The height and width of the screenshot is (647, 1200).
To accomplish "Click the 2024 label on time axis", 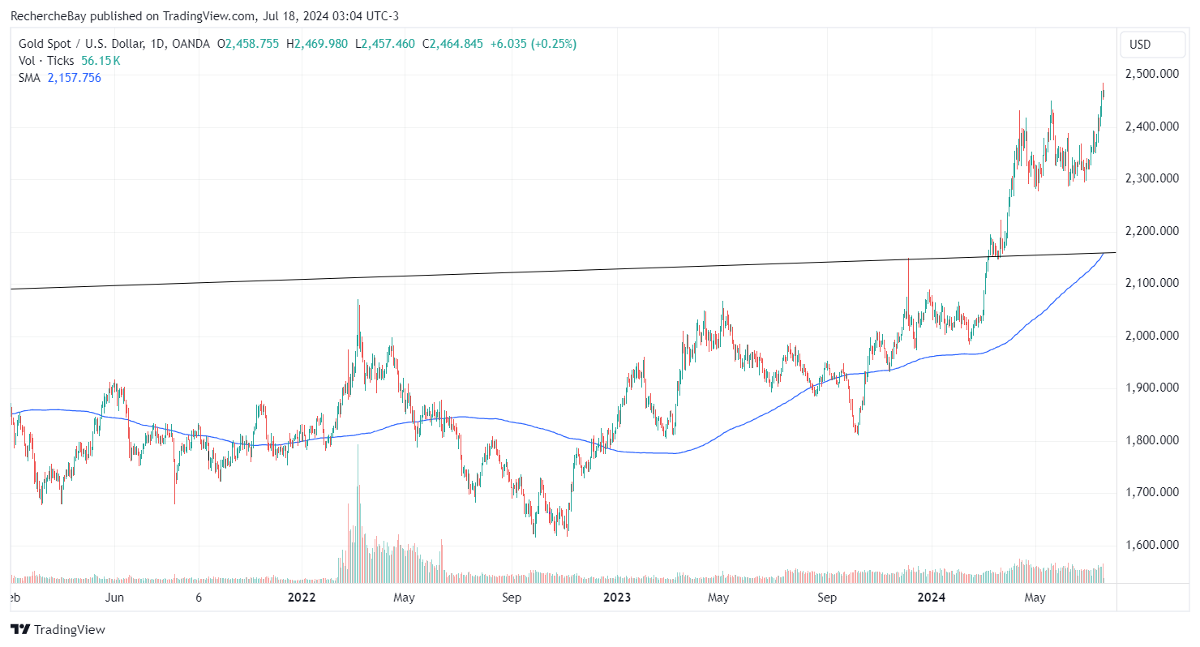I will [x=932, y=598].
